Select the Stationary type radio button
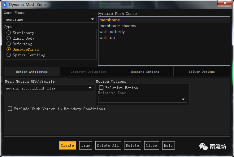The height and width of the screenshot is (157, 234). click(9, 33)
